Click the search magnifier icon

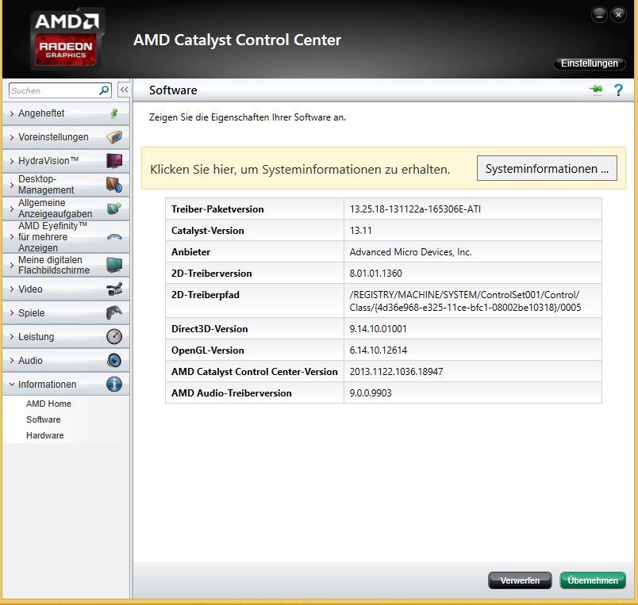coord(104,90)
